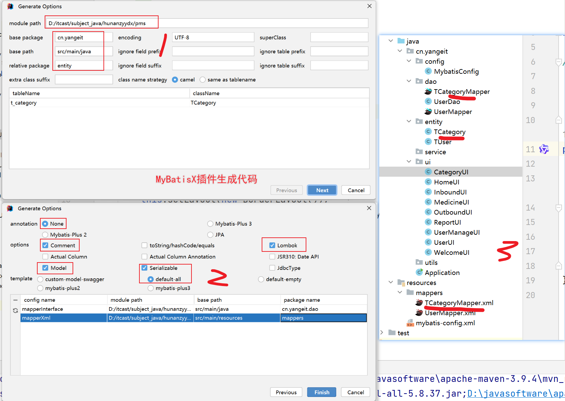Click the TCategoryMapper.xml file icon
Screen dimensions: 565x401
[419, 303]
